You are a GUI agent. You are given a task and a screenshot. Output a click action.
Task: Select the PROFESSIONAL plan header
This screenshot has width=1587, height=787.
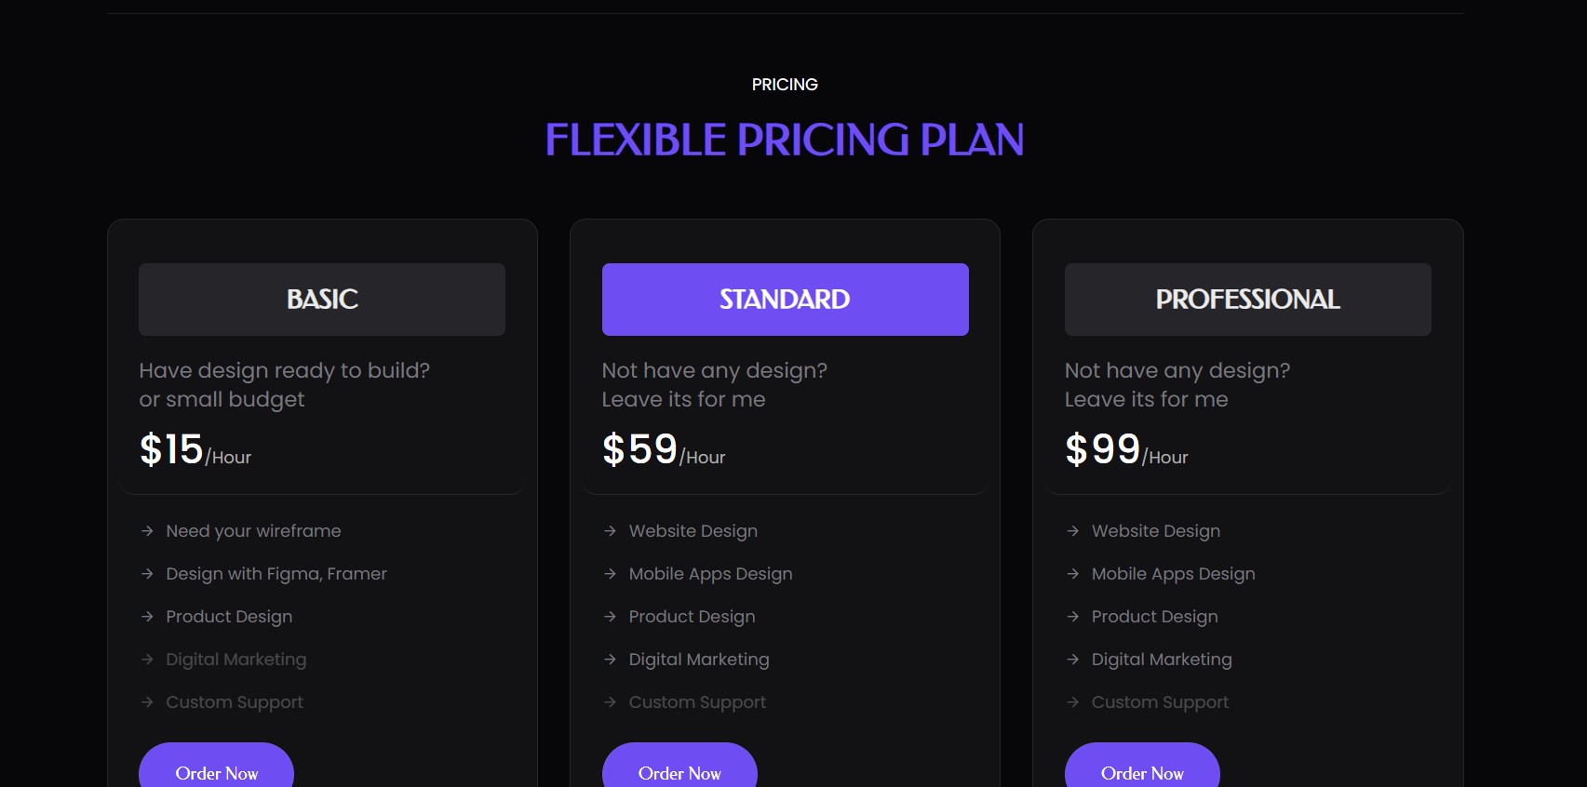click(x=1247, y=300)
